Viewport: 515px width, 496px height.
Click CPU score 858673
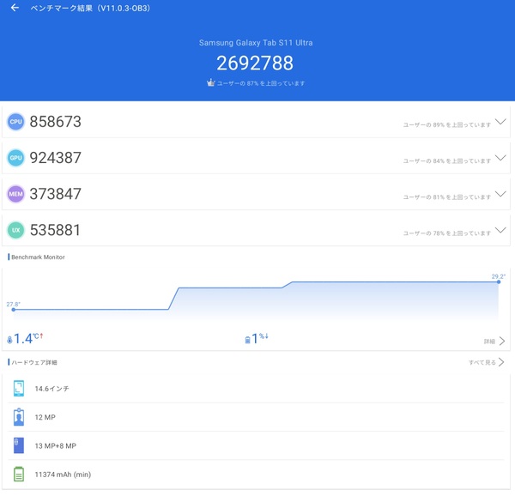(x=55, y=122)
